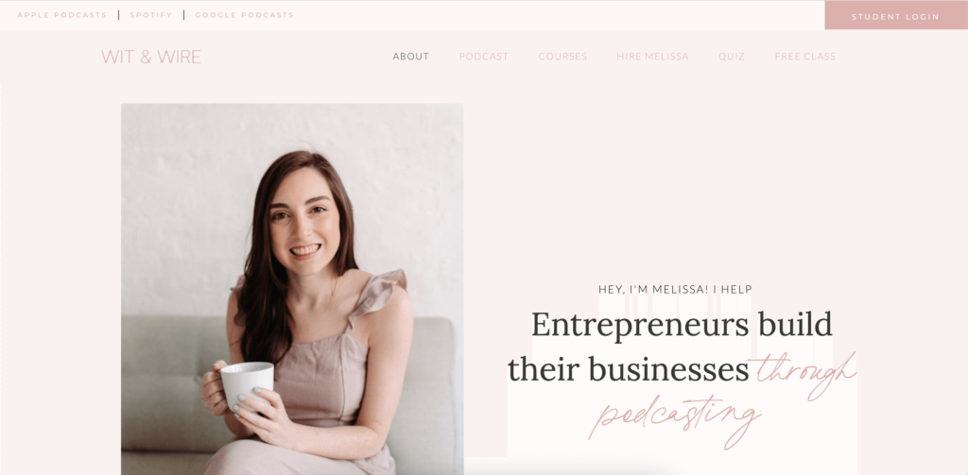This screenshot has height=475, width=968.
Task: Click the Student Login button
Action: 896,16
